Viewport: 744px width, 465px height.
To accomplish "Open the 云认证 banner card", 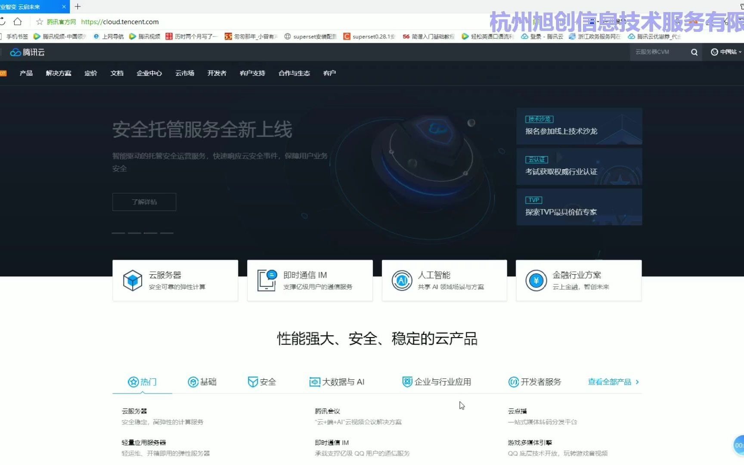I will pyautogui.click(x=579, y=167).
